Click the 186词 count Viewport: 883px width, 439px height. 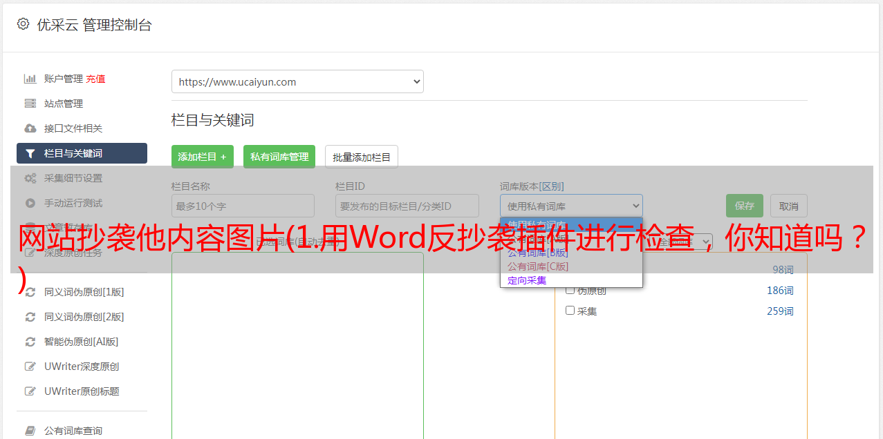(780, 291)
